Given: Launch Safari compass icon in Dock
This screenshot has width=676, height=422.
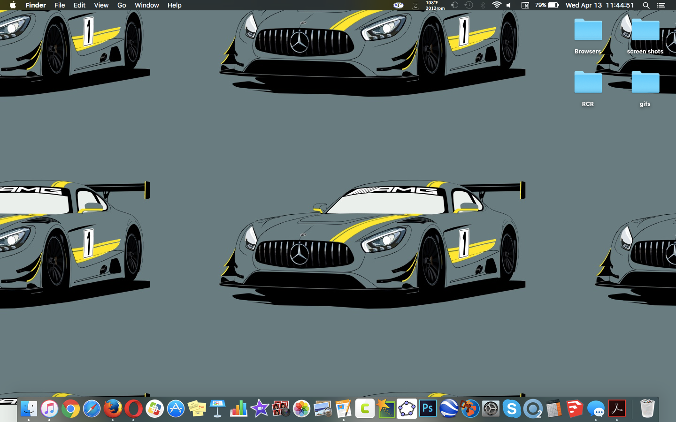Looking at the screenshot, I should [x=92, y=409].
